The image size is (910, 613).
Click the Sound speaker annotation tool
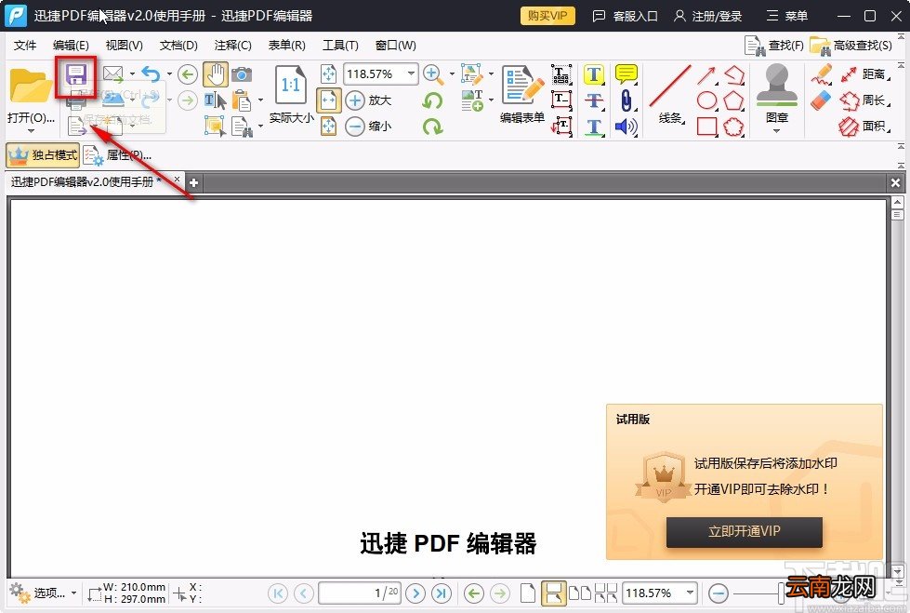coord(626,127)
